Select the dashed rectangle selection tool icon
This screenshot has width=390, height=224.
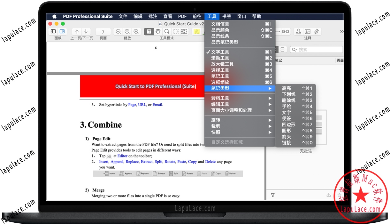[175, 31]
